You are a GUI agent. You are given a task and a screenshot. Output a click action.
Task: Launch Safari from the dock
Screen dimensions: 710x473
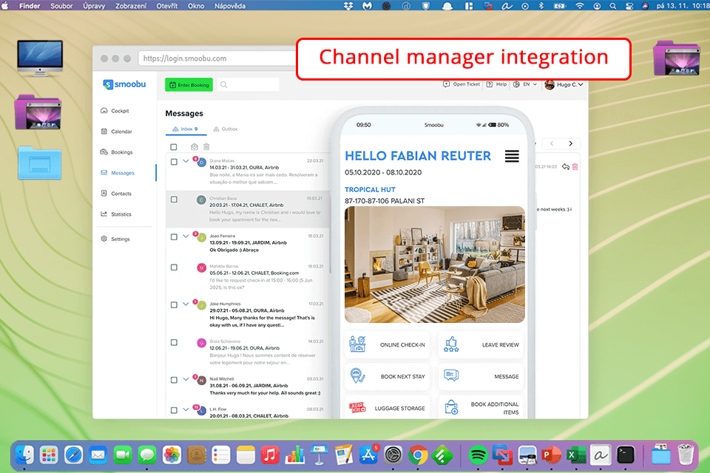tap(73, 455)
